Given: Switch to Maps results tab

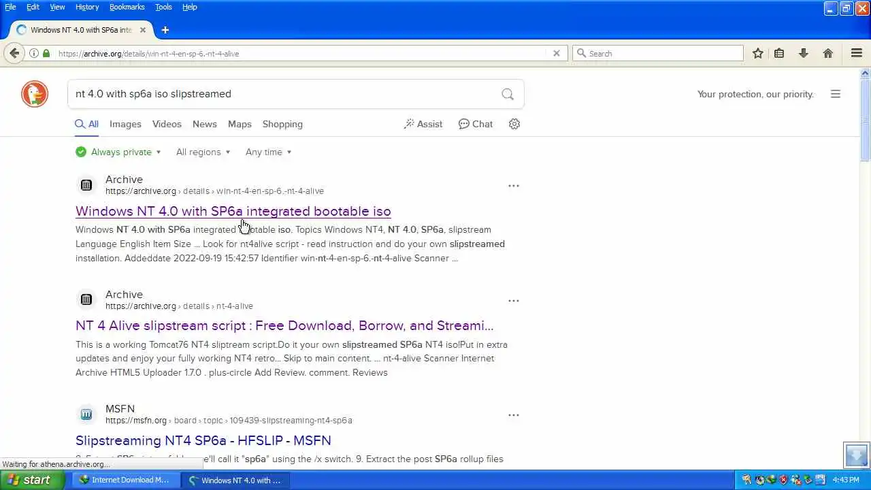Looking at the screenshot, I should point(240,124).
